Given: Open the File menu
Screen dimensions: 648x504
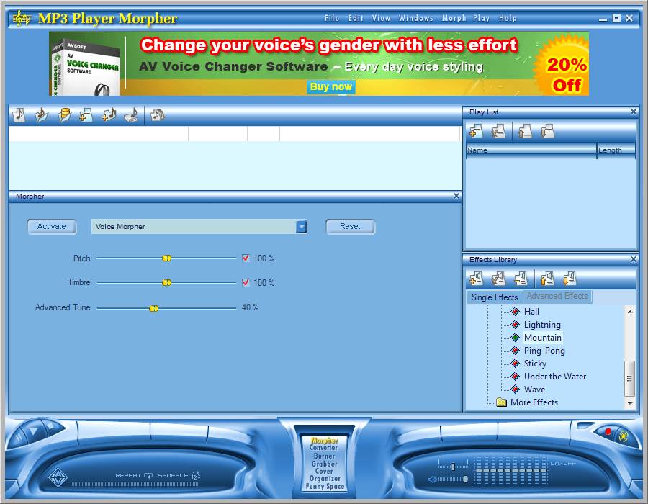Looking at the screenshot, I should click(x=332, y=18).
